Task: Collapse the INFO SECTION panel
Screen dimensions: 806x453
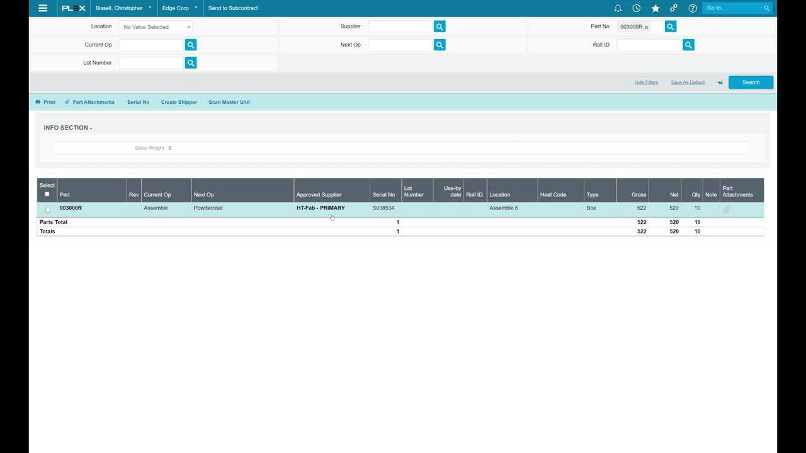Action: point(68,128)
